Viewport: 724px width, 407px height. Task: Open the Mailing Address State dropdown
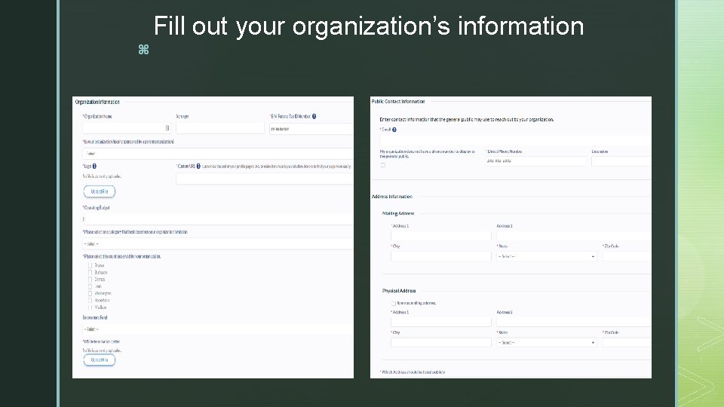(x=547, y=256)
